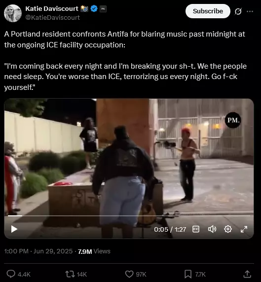Open video settings gear
This screenshot has height=282, width=261.
228,229
